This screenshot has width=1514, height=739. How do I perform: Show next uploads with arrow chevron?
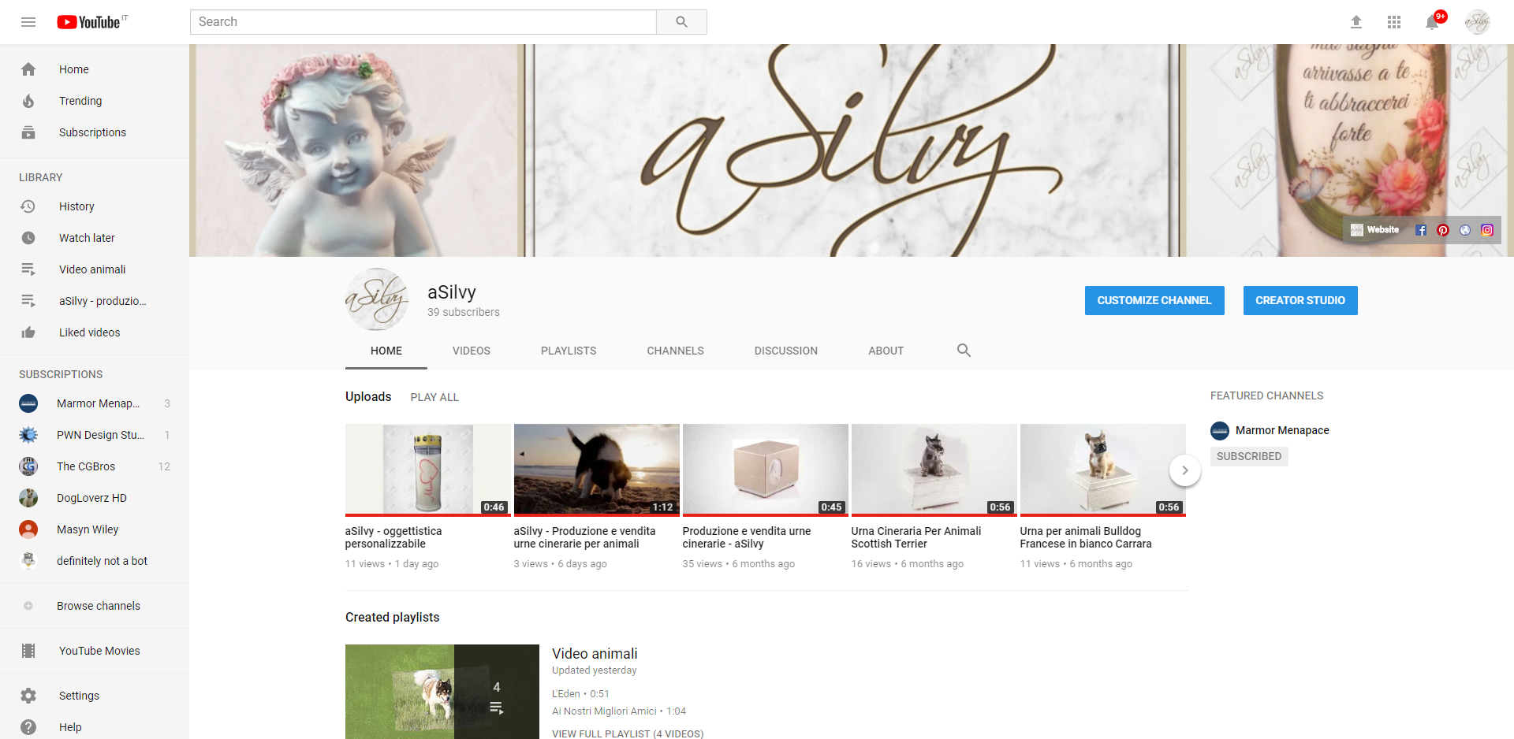(1184, 470)
